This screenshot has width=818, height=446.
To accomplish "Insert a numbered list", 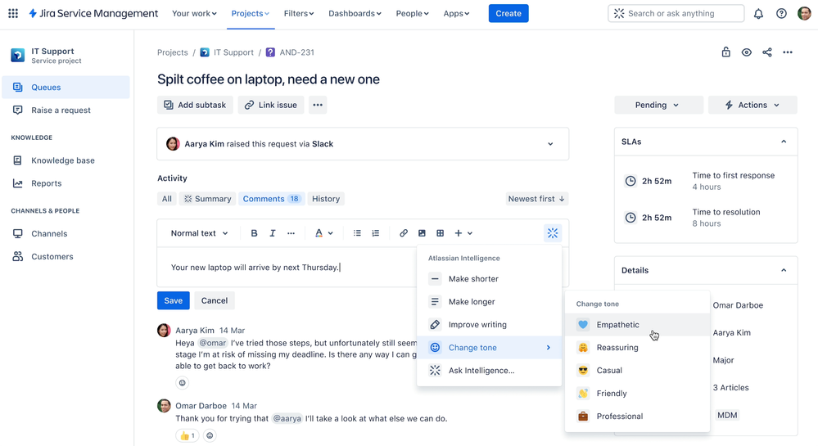I will click(x=376, y=233).
